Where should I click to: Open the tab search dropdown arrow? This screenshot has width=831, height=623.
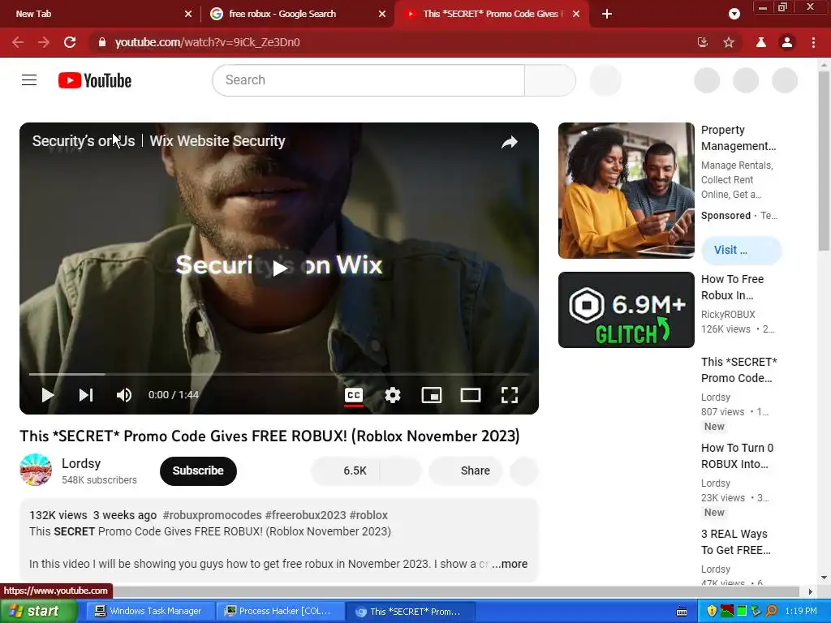(x=734, y=14)
